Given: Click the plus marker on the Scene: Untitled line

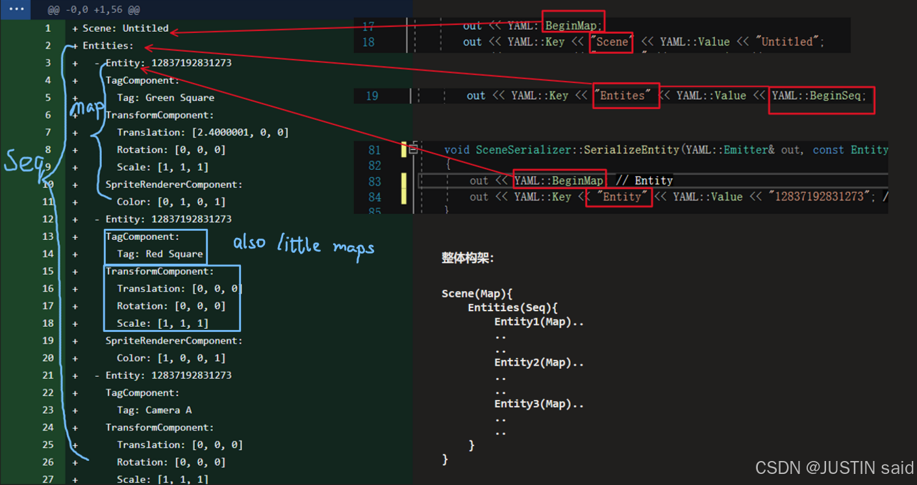Looking at the screenshot, I should pyautogui.click(x=75, y=29).
